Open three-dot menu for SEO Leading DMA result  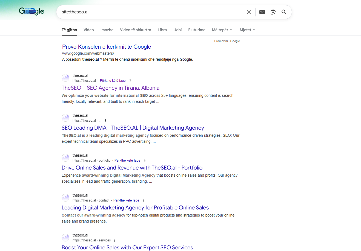[x=105, y=121]
